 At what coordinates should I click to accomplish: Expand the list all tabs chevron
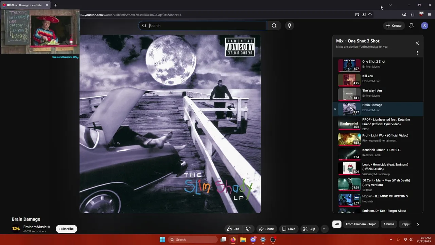(x=390, y=5)
